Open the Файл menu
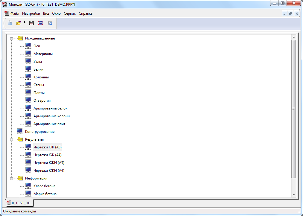This screenshot has height=216, width=303. pyautogui.click(x=15, y=13)
